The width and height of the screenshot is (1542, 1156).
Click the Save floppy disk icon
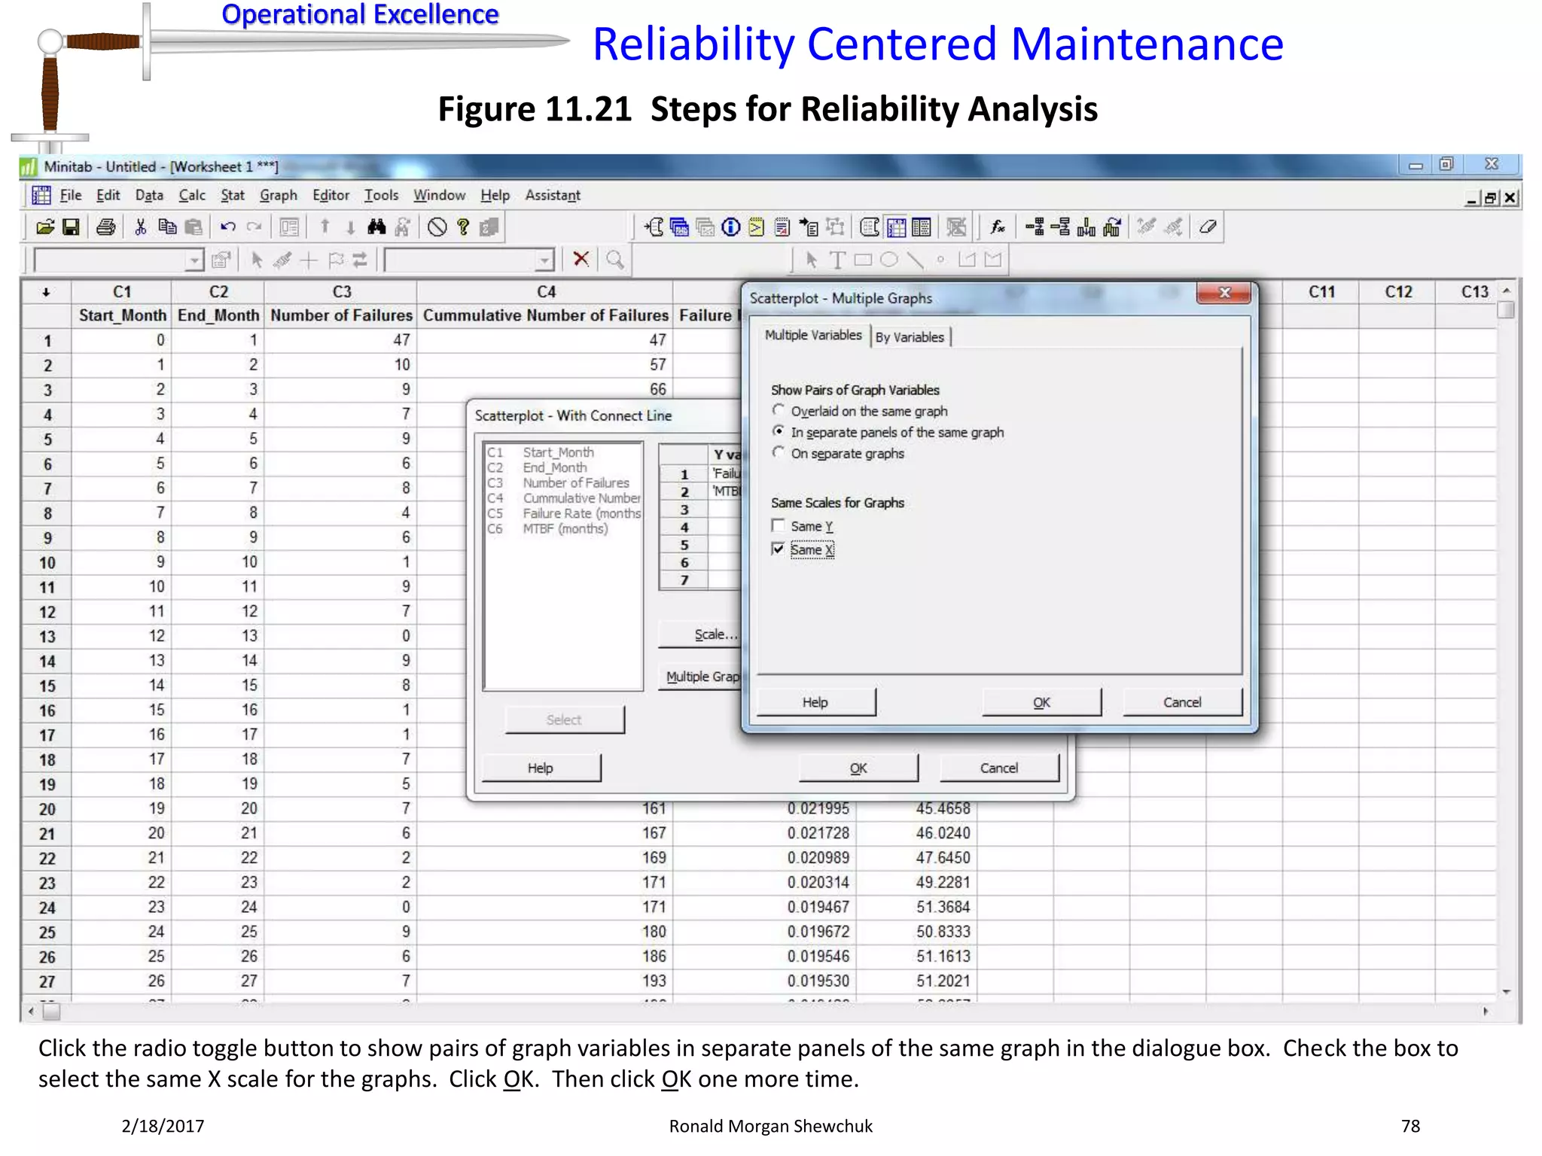tap(71, 227)
